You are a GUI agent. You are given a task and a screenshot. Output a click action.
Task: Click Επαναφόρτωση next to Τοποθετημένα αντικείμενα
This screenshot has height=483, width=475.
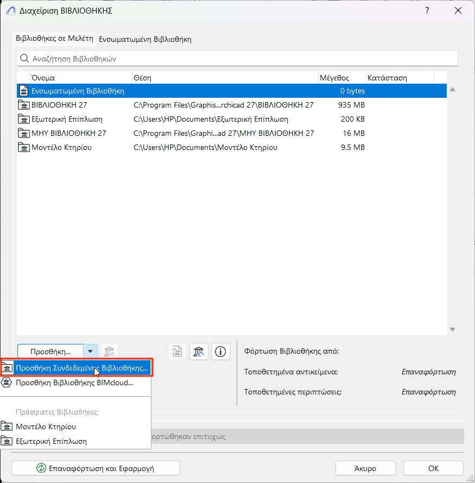click(x=428, y=372)
